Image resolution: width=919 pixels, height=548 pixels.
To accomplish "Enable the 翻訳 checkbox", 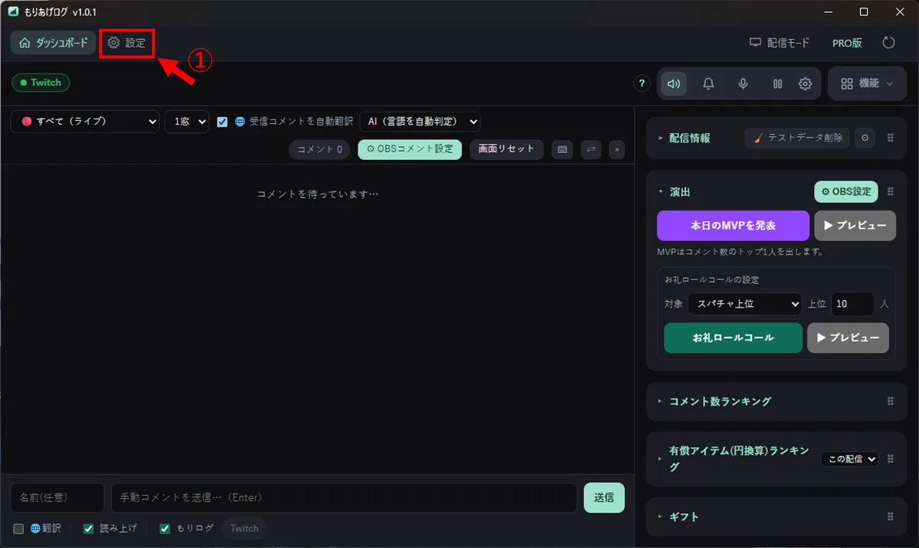I will [x=19, y=529].
